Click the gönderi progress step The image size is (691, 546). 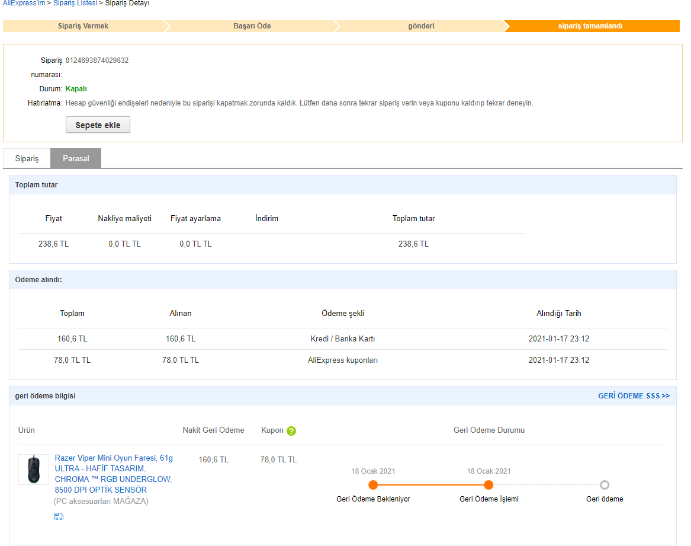point(422,26)
